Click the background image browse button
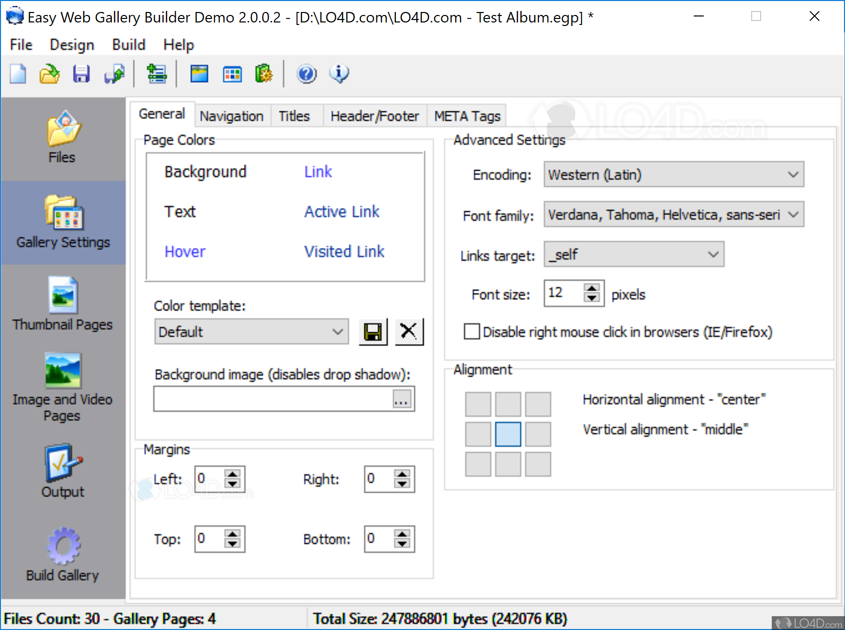 point(402,399)
